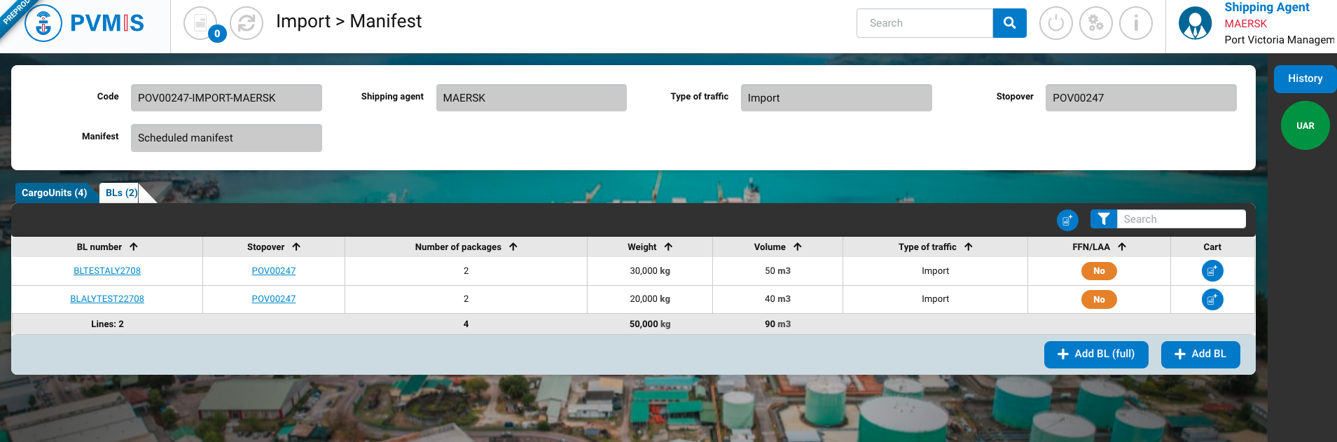Click the table filter funnel icon
The width and height of the screenshot is (1337, 442).
tap(1103, 219)
